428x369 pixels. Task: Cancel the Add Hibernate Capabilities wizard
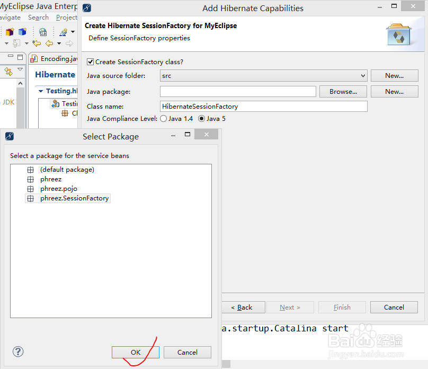click(x=394, y=307)
